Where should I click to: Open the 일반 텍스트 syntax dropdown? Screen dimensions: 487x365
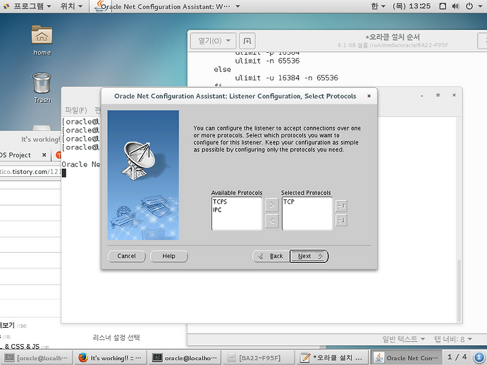click(403, 339)
